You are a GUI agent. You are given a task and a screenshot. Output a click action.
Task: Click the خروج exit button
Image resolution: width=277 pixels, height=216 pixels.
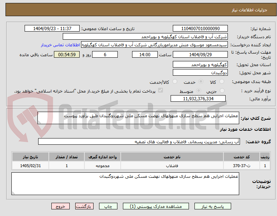click(x=61, y=206)
